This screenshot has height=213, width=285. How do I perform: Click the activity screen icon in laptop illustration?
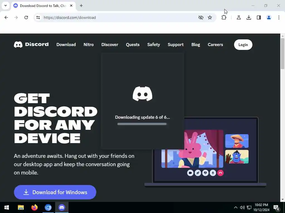tap(205, 173)
